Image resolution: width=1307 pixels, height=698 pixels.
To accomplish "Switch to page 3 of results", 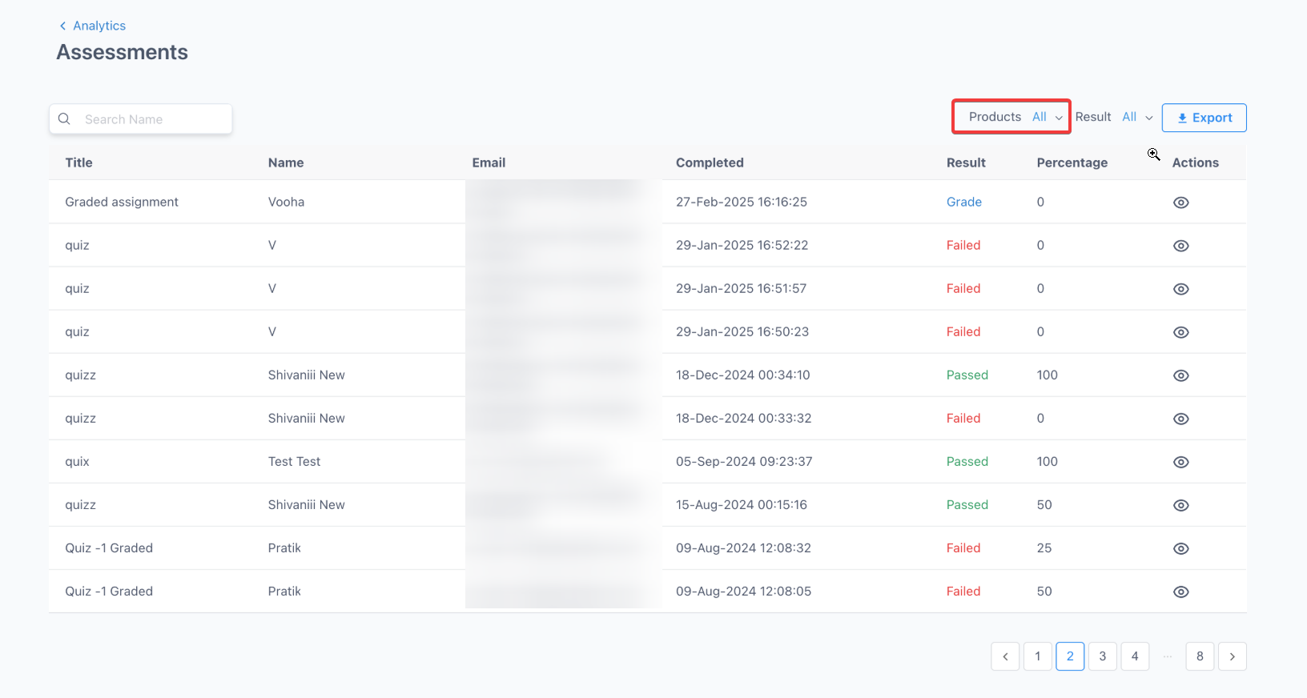I will [1102, 656].
